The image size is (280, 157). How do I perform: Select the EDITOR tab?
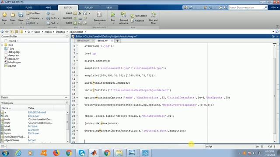pos(68,8)
